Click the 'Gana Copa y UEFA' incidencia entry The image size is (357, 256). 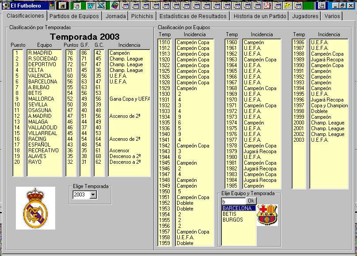[129, 99]
